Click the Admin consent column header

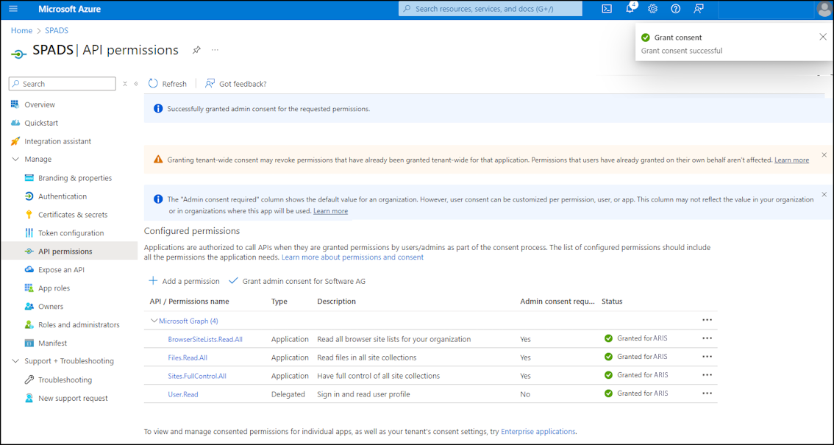pos(557,301)
